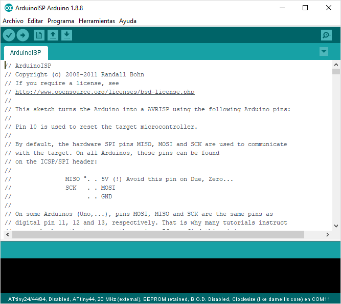Click the 'Copyright (c) 2008-2011 Randall Bohn' line
The width and height of the screenshot is (341, 304).
[74, 74]
